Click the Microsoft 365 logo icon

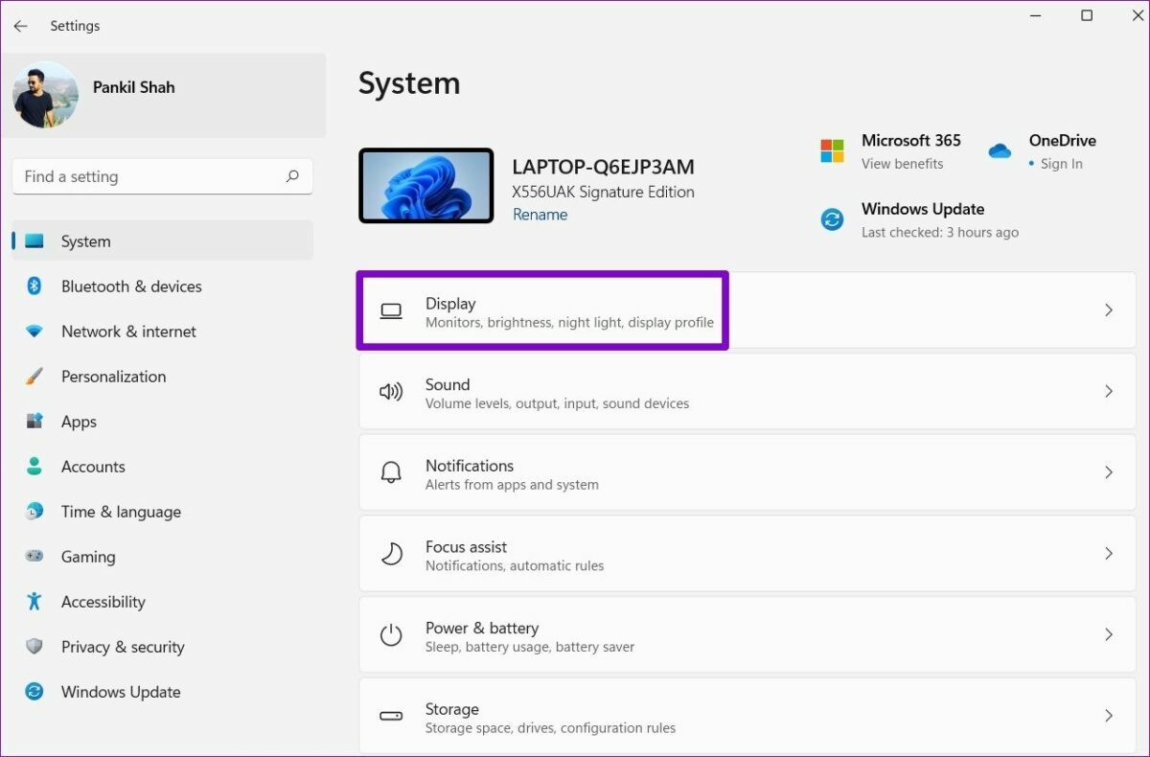click(832, 150)
